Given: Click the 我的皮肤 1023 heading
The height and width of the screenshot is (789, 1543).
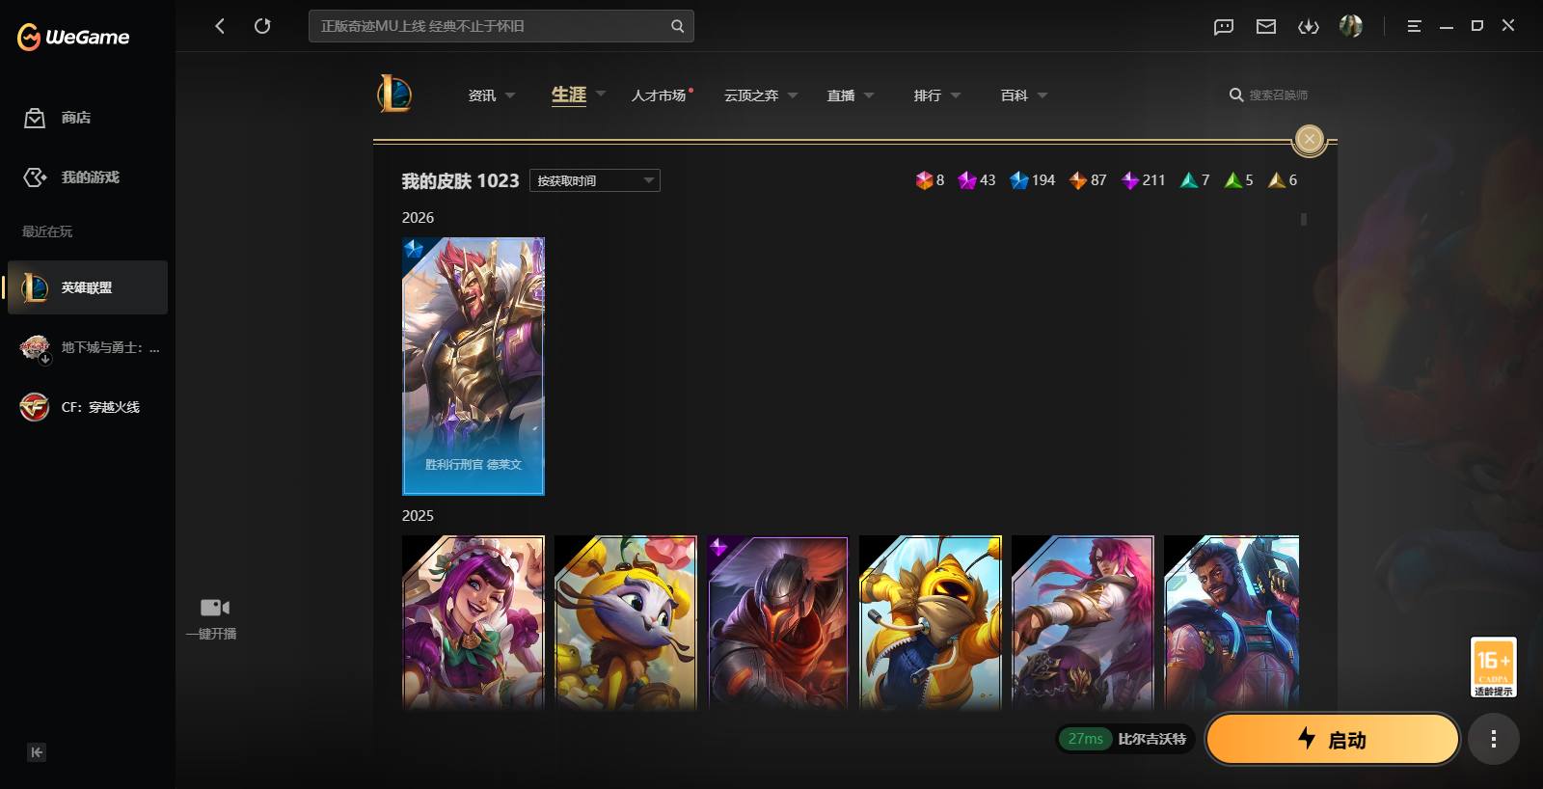Looking at the screenshot, I should coord(460,180).
